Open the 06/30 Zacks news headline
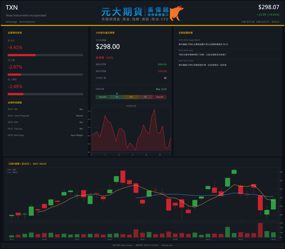This screenshot has height=249, width=285. 202,55
